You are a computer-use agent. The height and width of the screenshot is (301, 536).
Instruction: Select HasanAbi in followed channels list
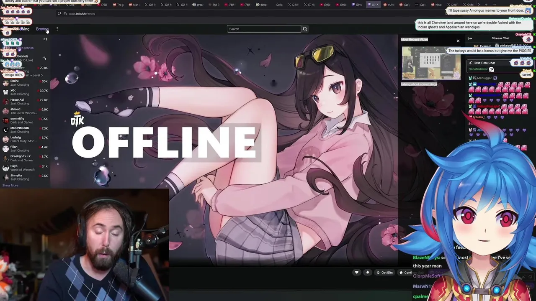[25, 102]
